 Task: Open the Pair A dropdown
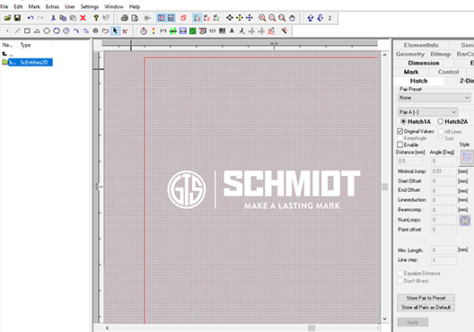[x=427, y=112]
